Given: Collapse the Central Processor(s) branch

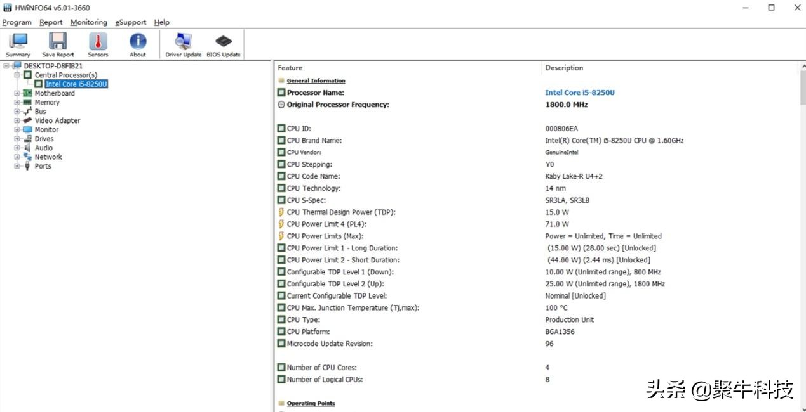Looking at the screenshot, I should pos(18,75).
